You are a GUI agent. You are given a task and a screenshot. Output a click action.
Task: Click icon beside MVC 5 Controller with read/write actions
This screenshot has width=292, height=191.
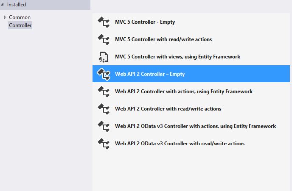point(104,39)
